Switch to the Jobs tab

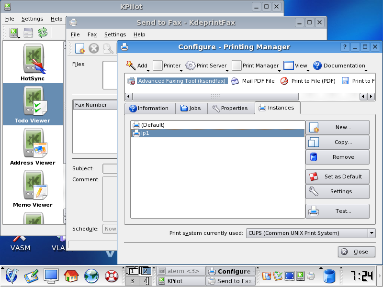point(191,108)
